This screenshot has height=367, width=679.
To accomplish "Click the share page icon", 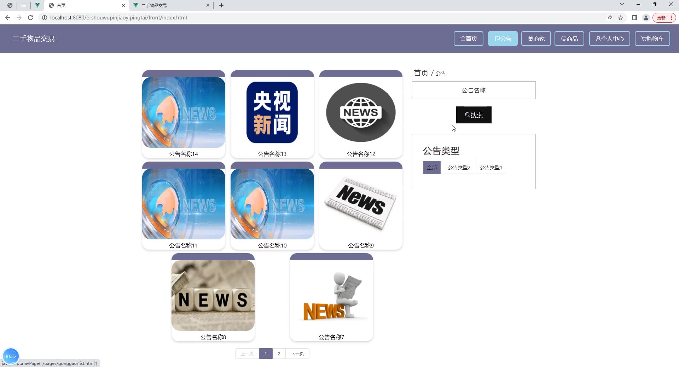I will pos(609,18).
